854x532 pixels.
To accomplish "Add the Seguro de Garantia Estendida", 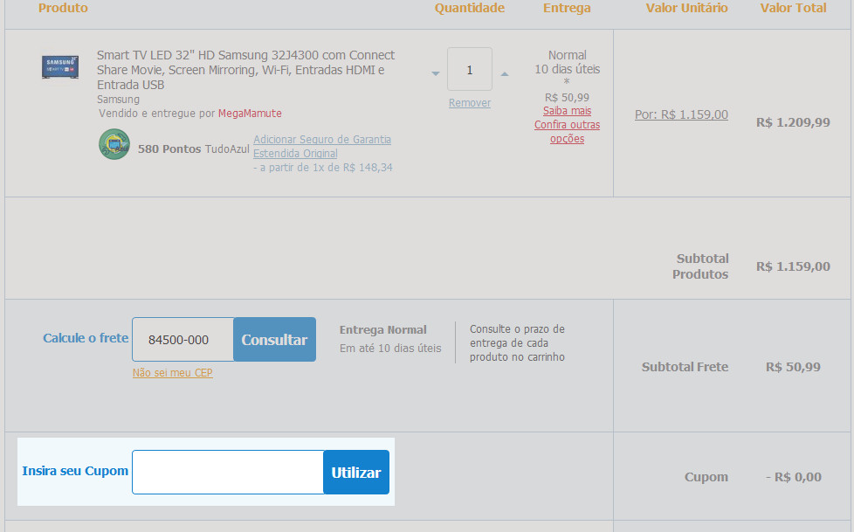I will click(x=322, y=147).
